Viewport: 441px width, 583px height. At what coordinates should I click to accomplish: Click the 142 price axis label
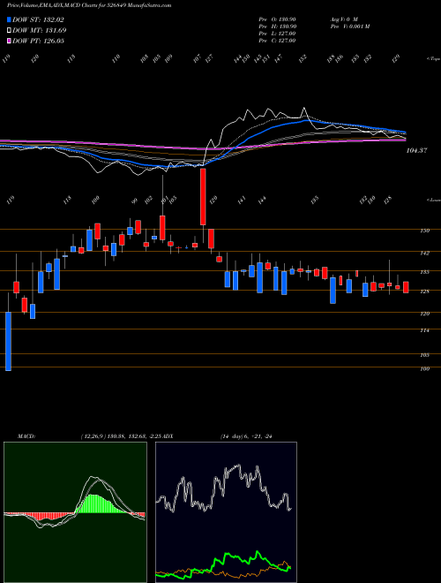pyautogui.click(x=425, y=254)
